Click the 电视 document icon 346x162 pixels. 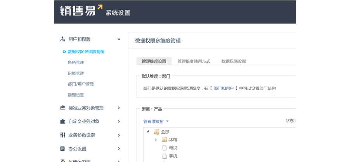[x=164, y=148]
